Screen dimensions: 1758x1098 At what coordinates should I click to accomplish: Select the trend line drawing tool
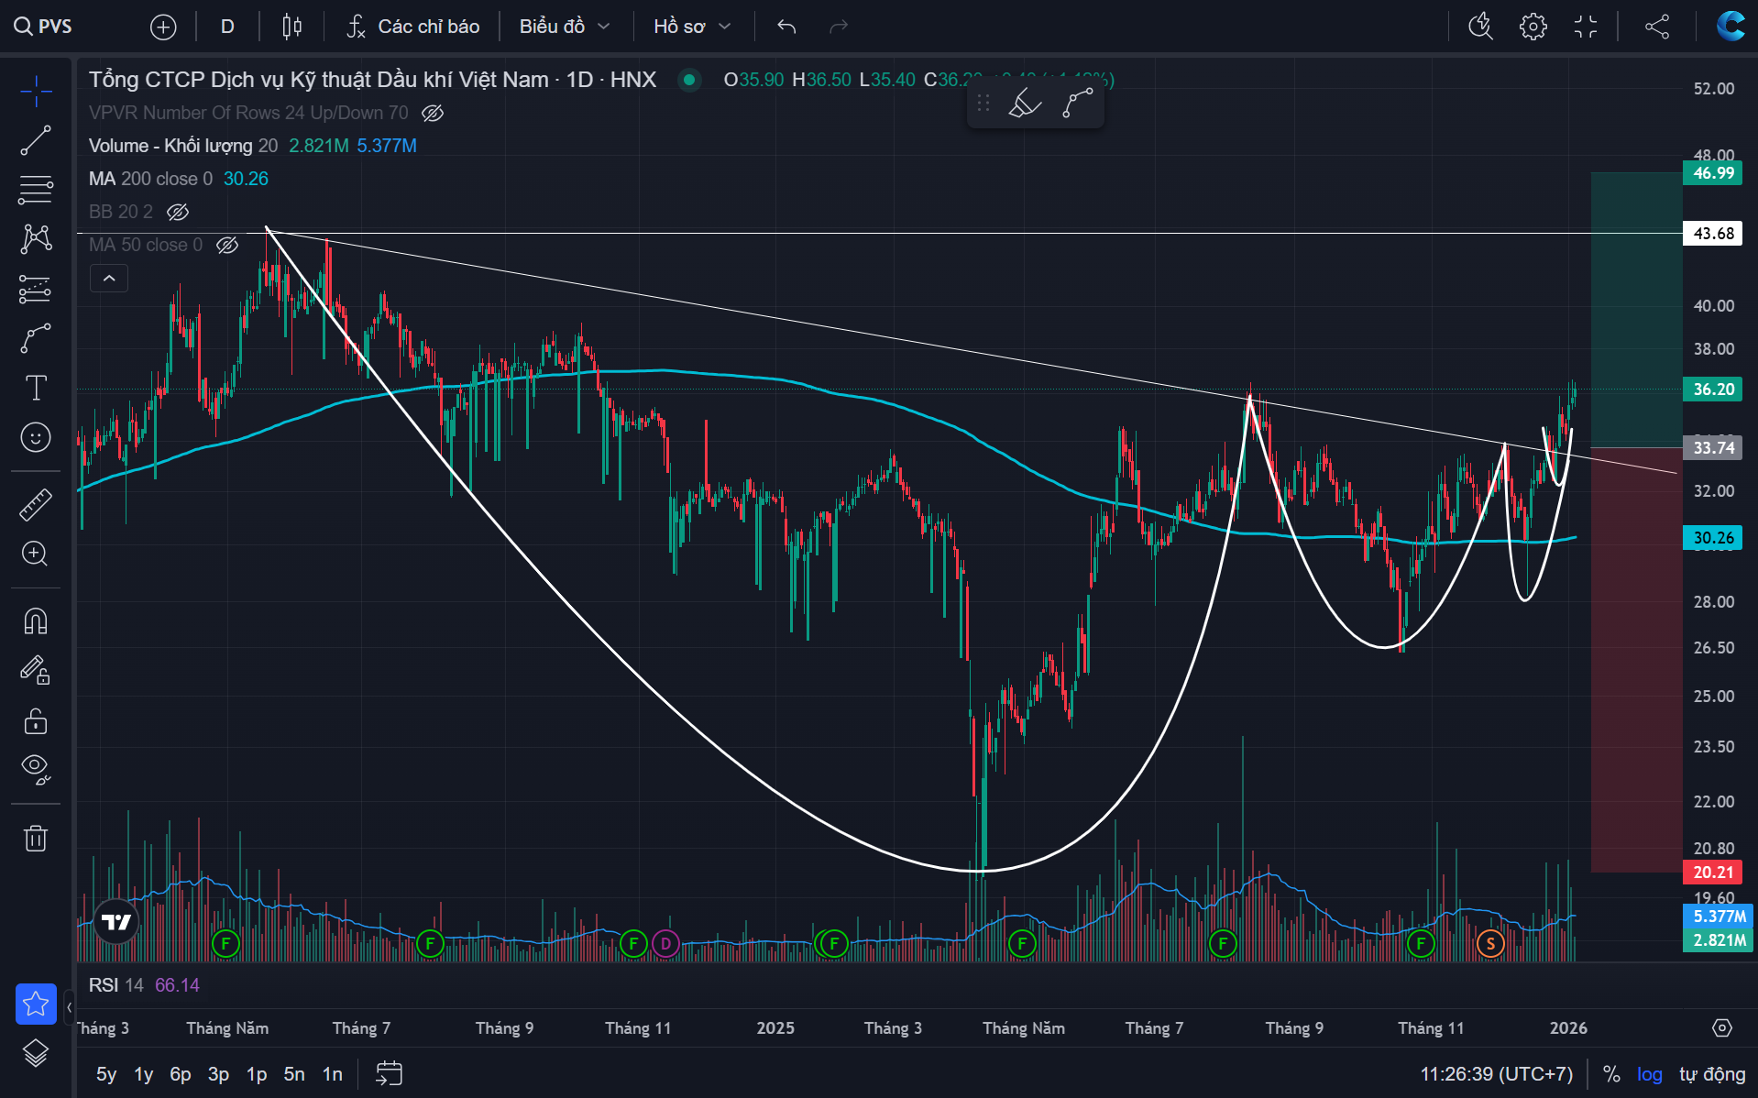(36, 140)
